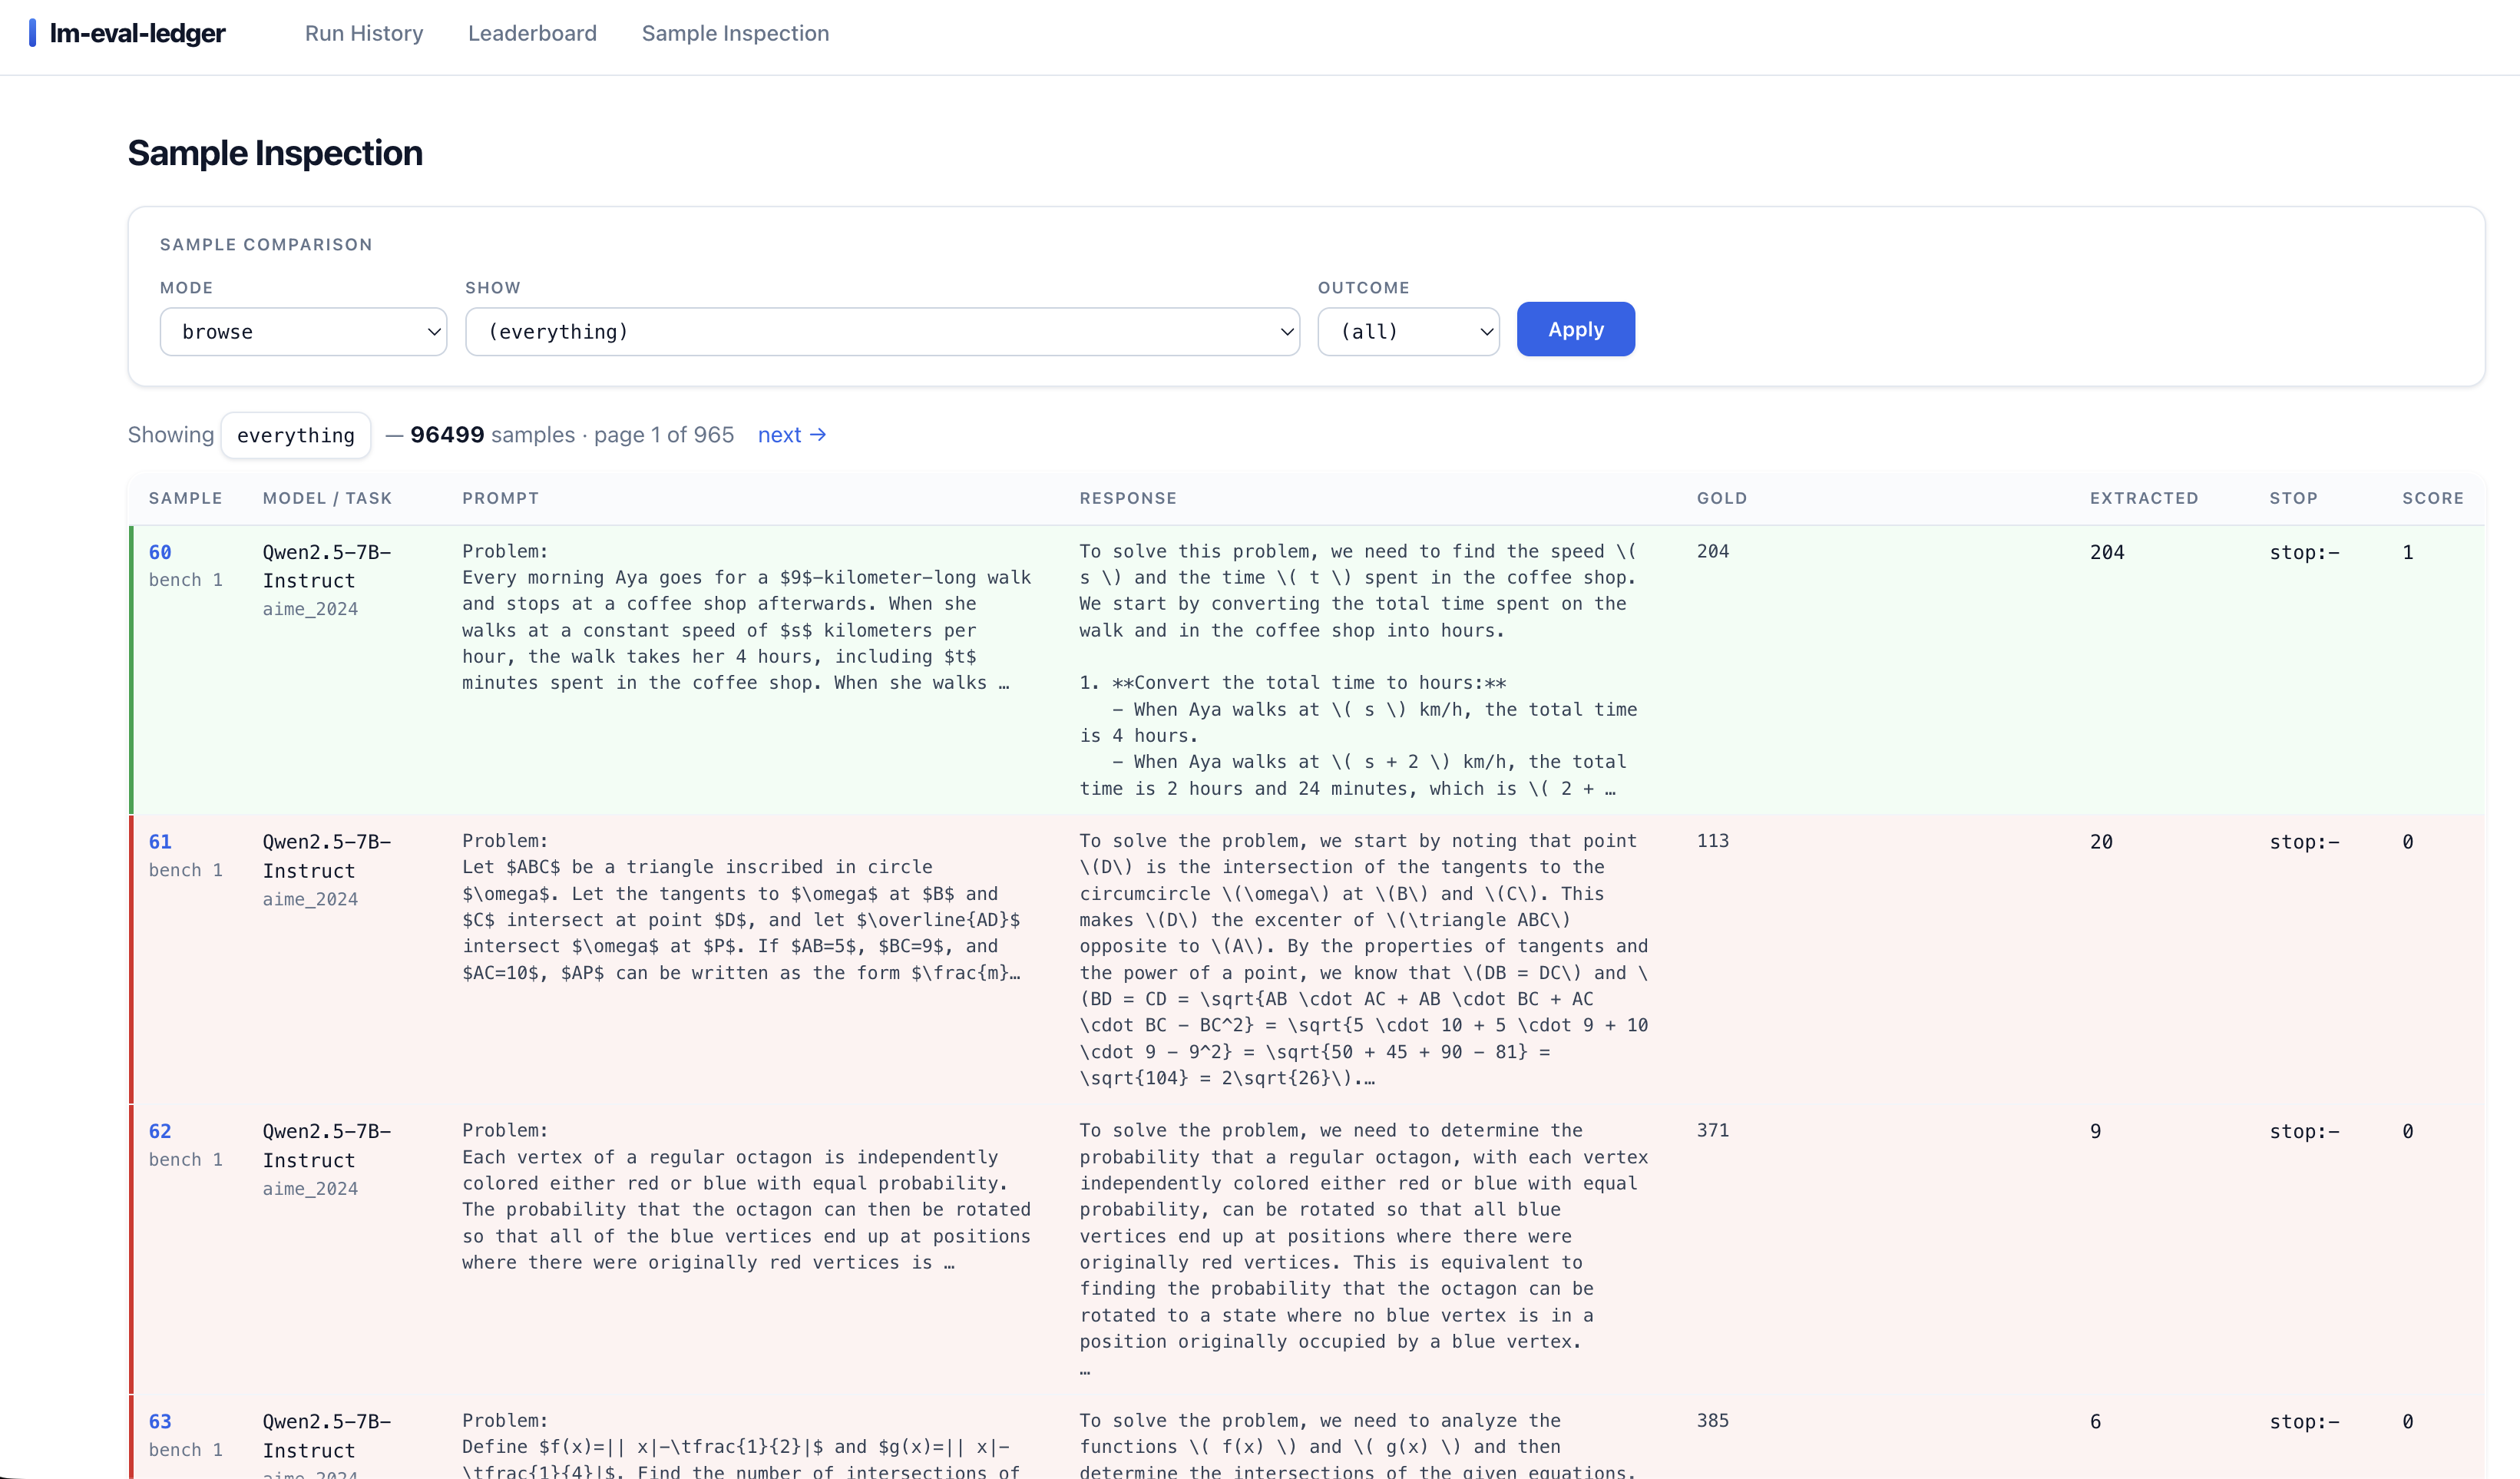
Task: Click the STOP column header
Action: (x=2293, y=498)
